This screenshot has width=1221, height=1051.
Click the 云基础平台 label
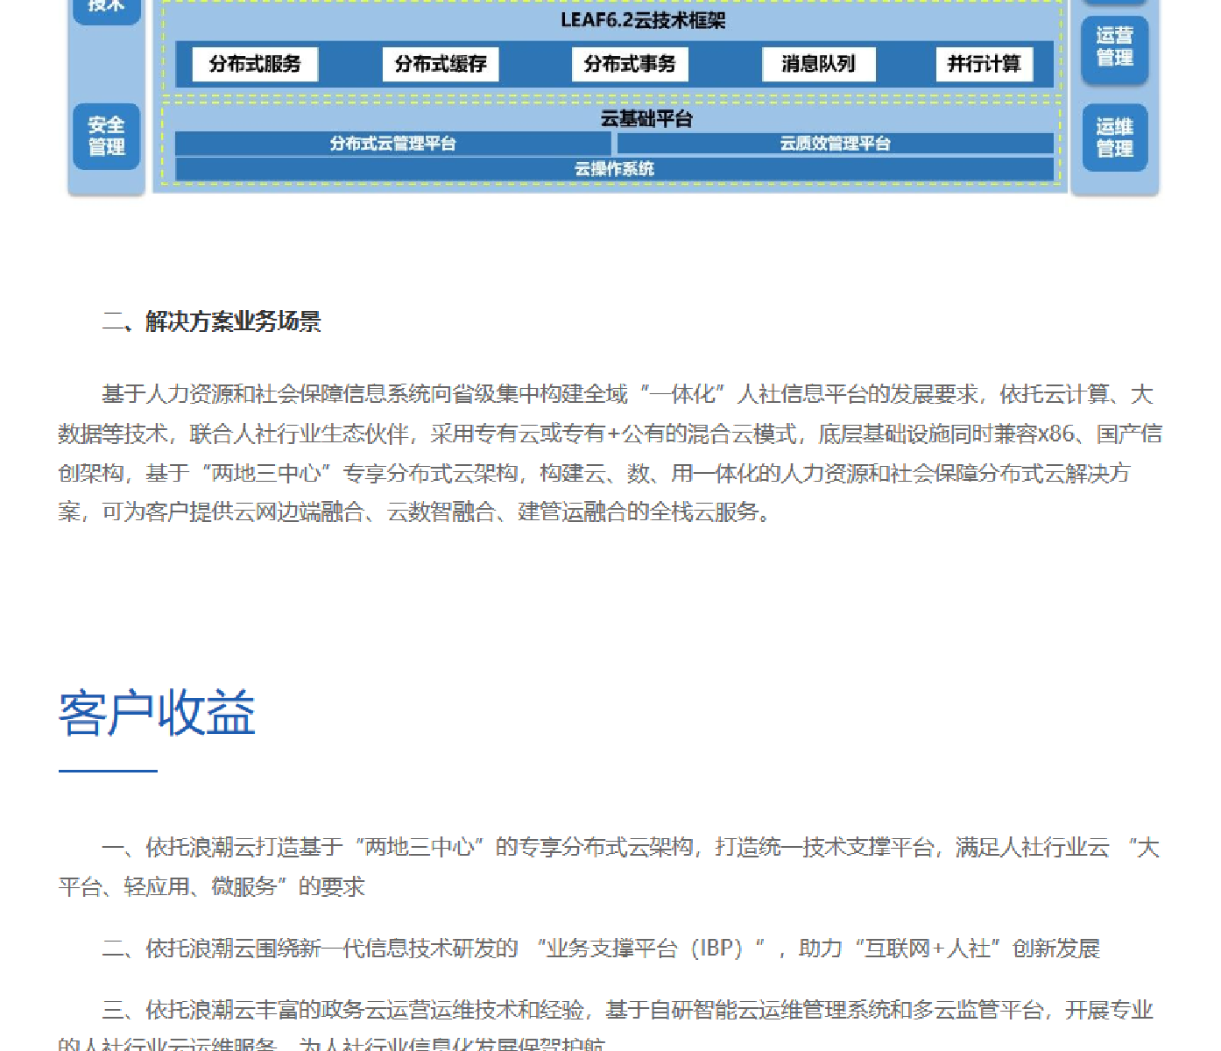(x=646, y=118)
